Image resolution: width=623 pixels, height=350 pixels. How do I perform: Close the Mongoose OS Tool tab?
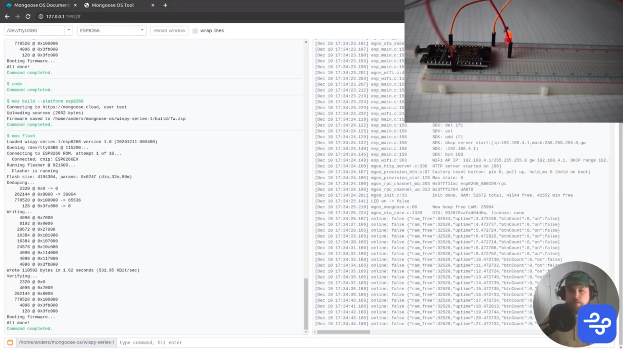[x=153, y=5]
